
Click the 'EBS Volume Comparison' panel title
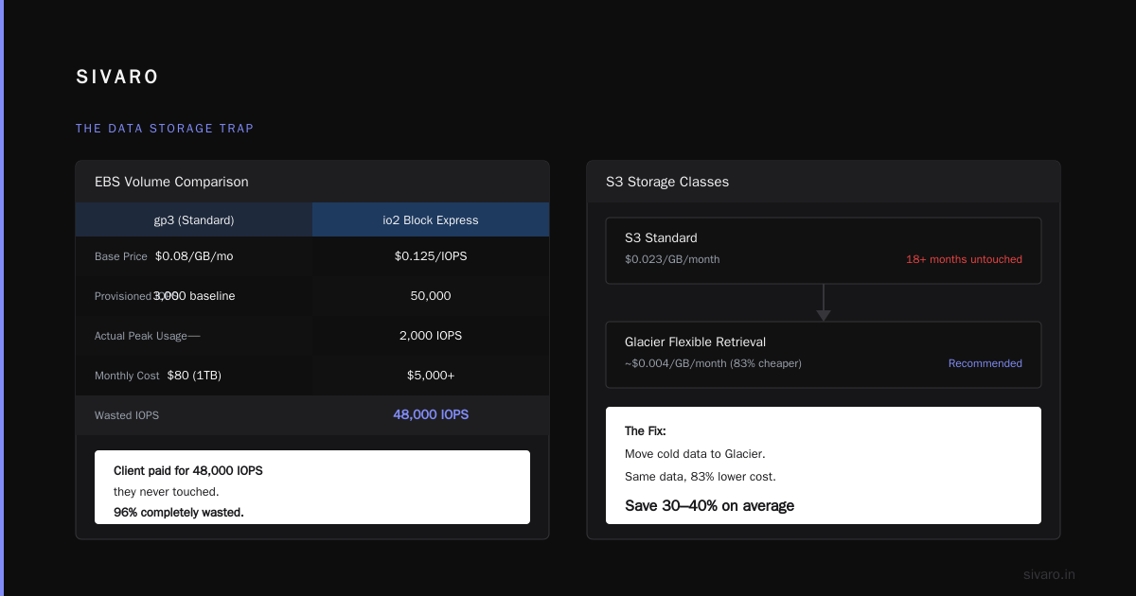pyautogui.click(x=171, y=182)
